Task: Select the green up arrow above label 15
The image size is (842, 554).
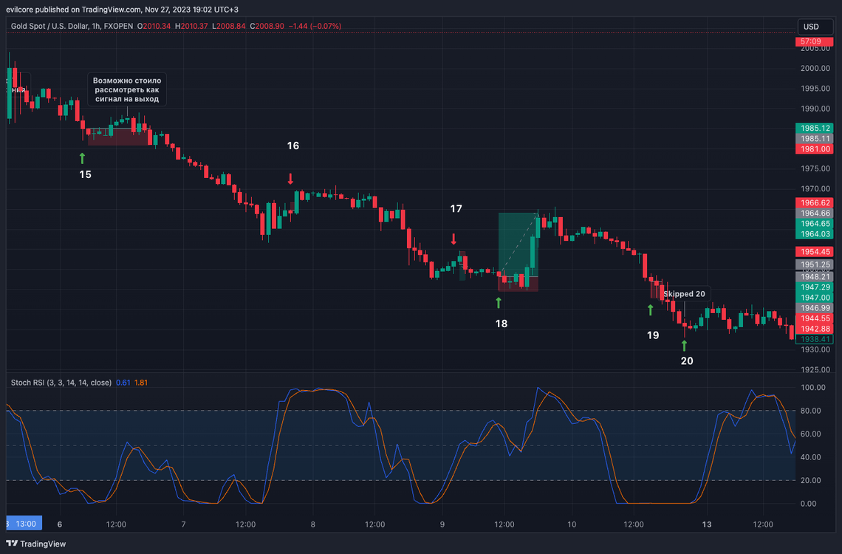Action: pos(82,158)
